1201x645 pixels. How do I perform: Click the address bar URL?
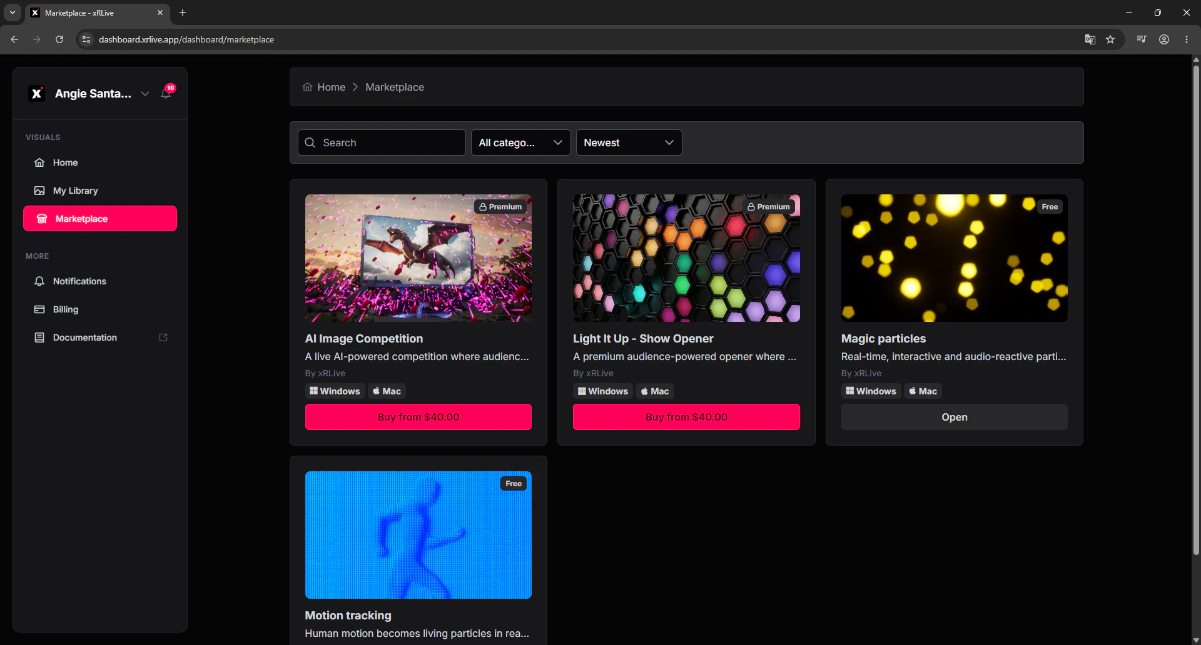(186, 39)
